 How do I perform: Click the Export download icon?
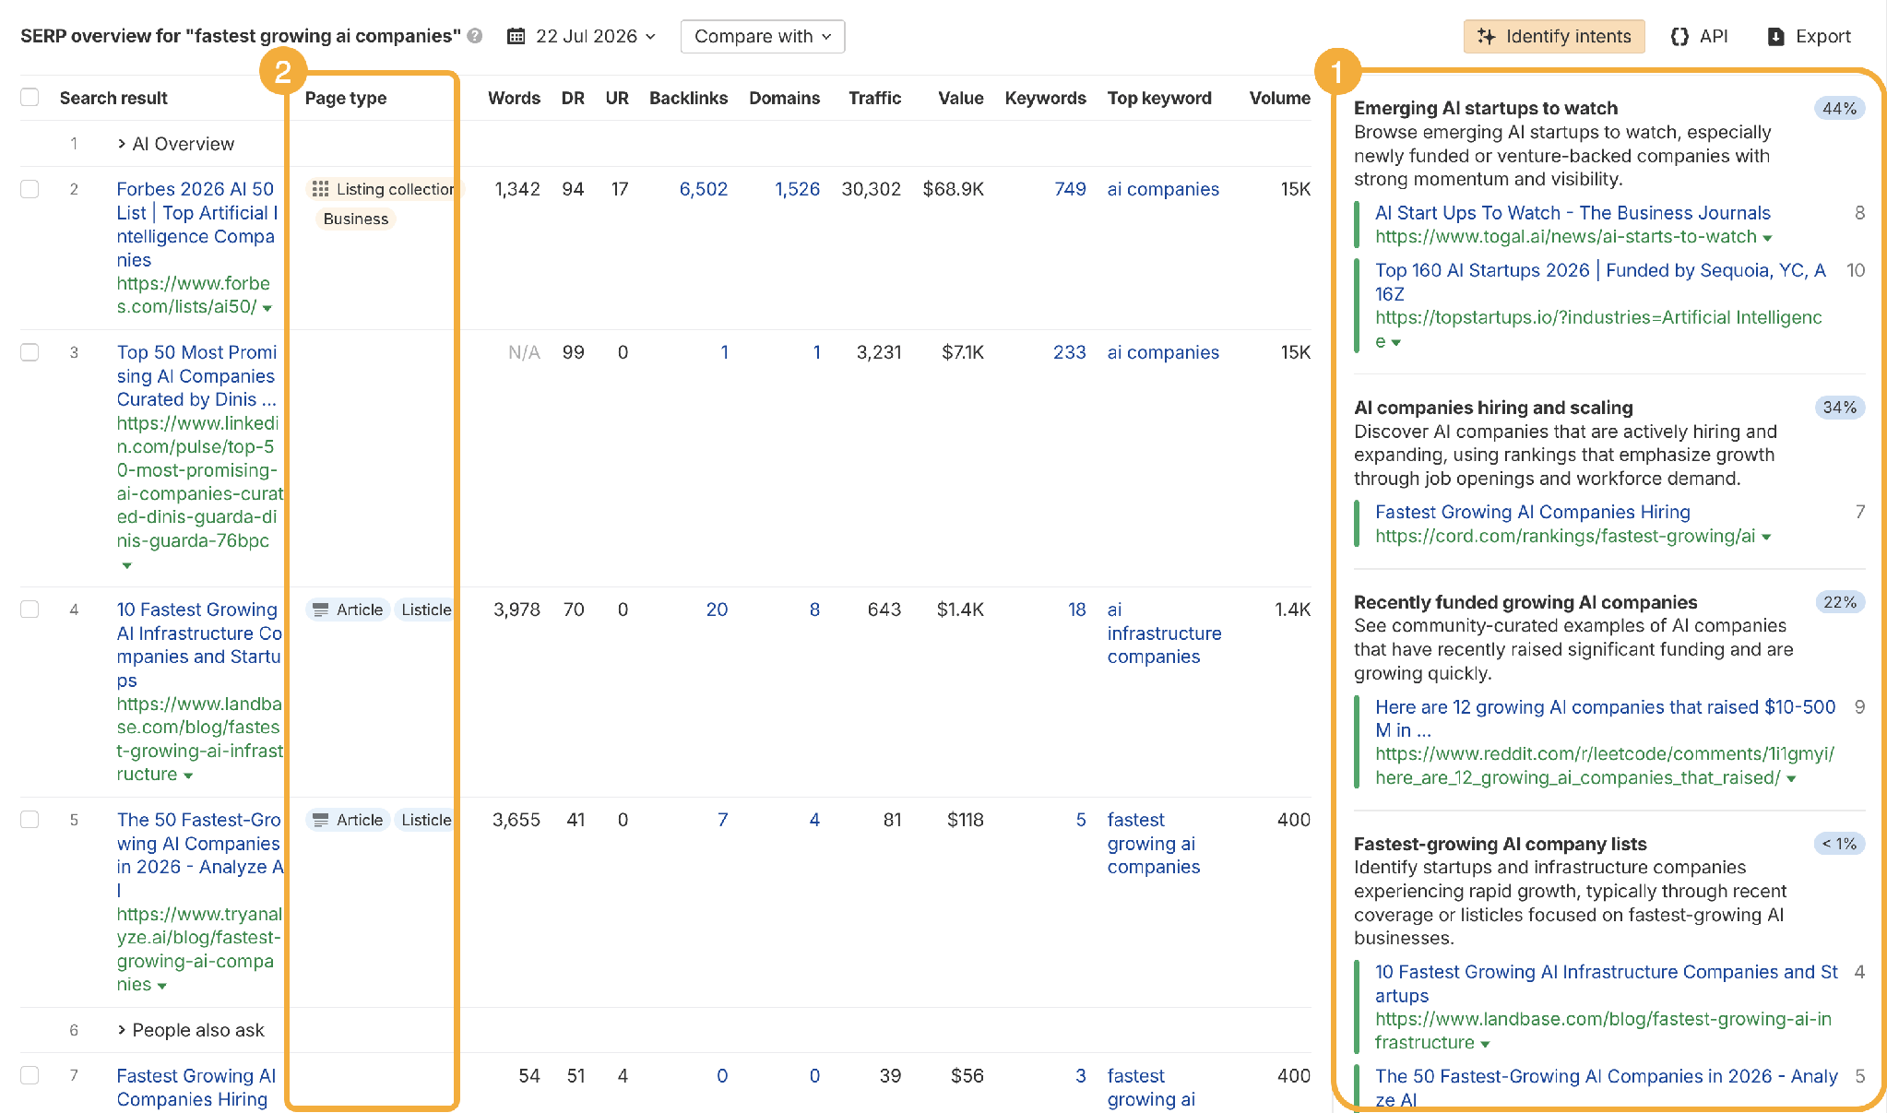[x=1775, y=37]
